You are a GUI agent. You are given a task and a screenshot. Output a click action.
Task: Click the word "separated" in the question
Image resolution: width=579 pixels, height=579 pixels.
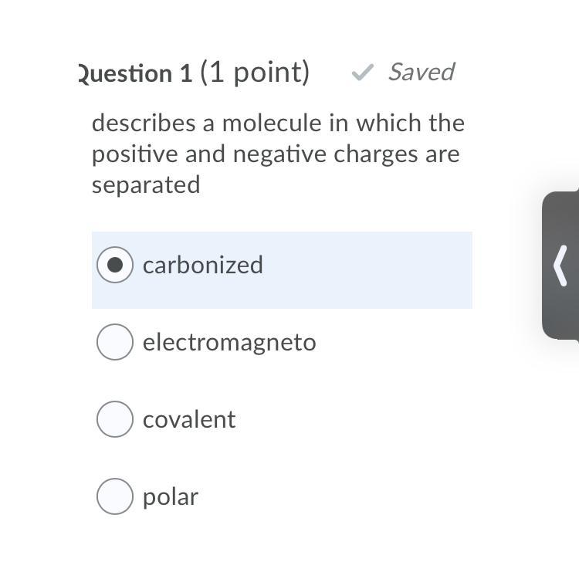pyautogui.click(x=146, y=185)
